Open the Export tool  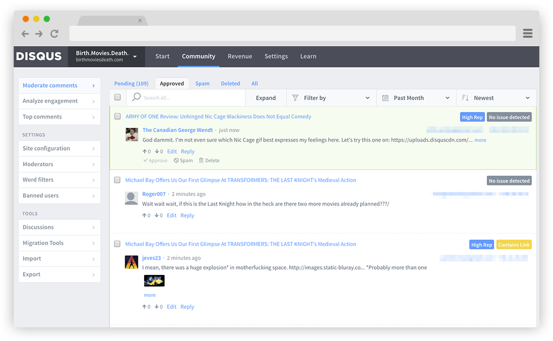(59, 274)
